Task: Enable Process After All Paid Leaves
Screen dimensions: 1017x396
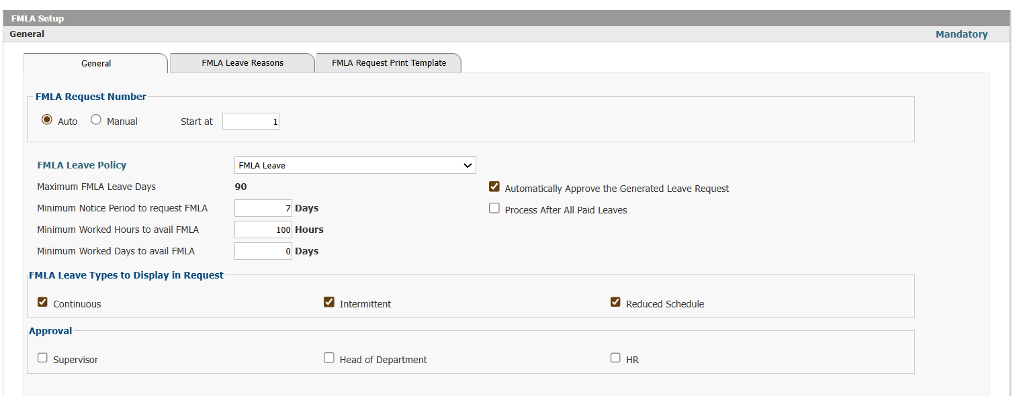Action: coord(494,208)
